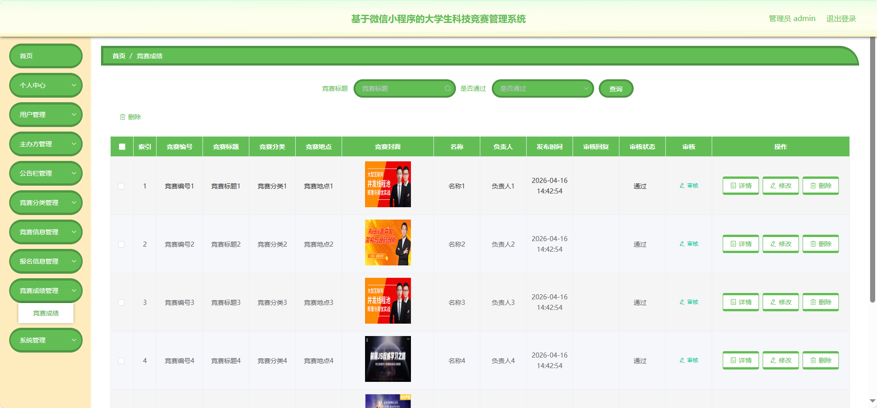877x408 pixels.
Task: Expand 竞赛信息管理 sidebar menu
Action: [x=46, y=232]
